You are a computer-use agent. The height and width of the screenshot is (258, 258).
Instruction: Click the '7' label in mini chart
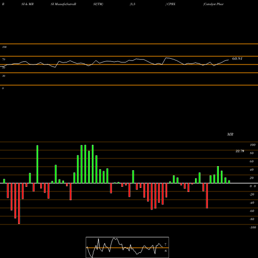click(x=165, y=245)
